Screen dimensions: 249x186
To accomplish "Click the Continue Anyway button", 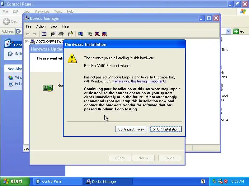I will point(131,129).
